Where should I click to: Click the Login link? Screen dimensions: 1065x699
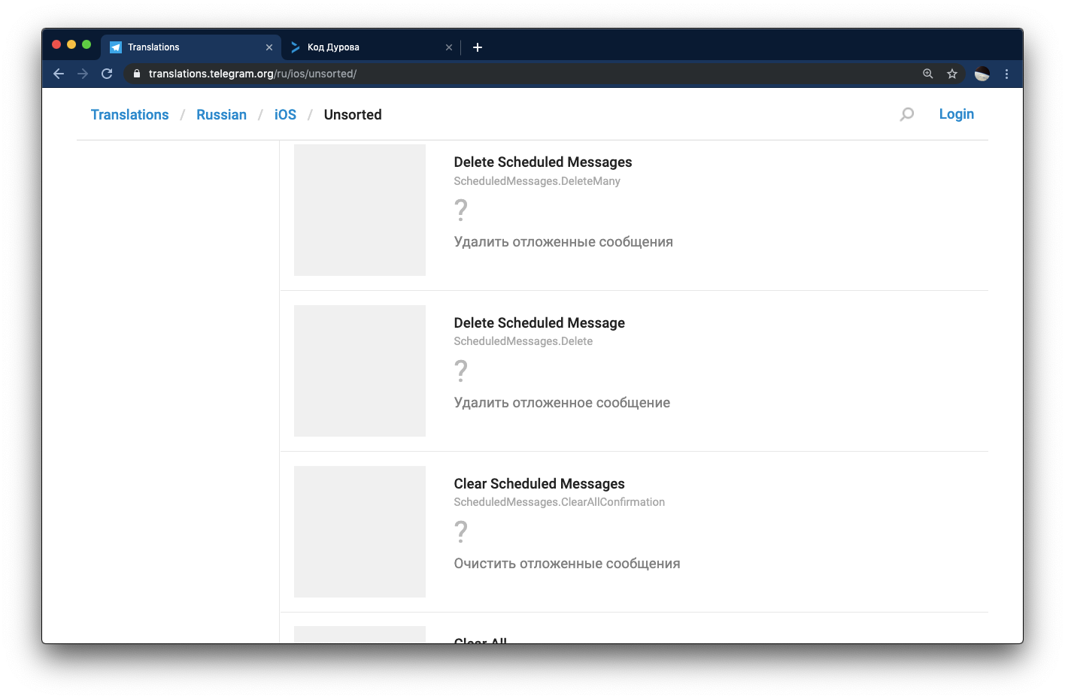pyautogui.click(x=957, y=114)
